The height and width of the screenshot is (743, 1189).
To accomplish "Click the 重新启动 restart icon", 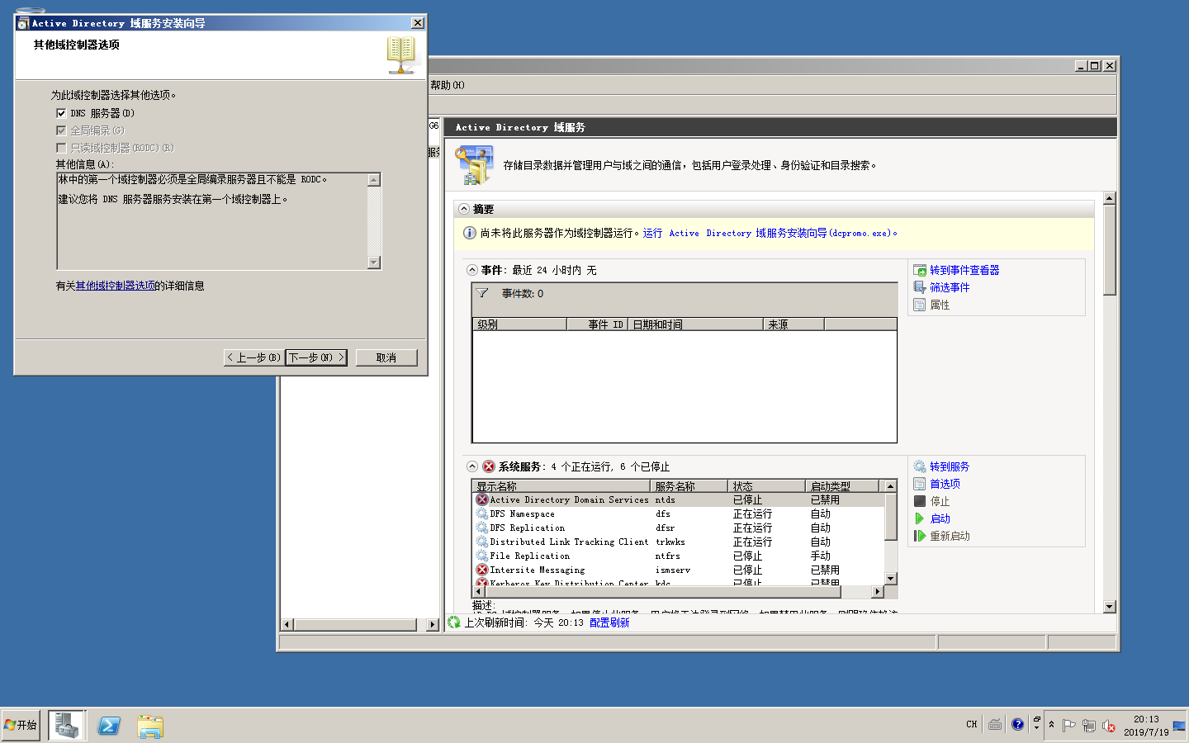I will click(x=919, y=536).
